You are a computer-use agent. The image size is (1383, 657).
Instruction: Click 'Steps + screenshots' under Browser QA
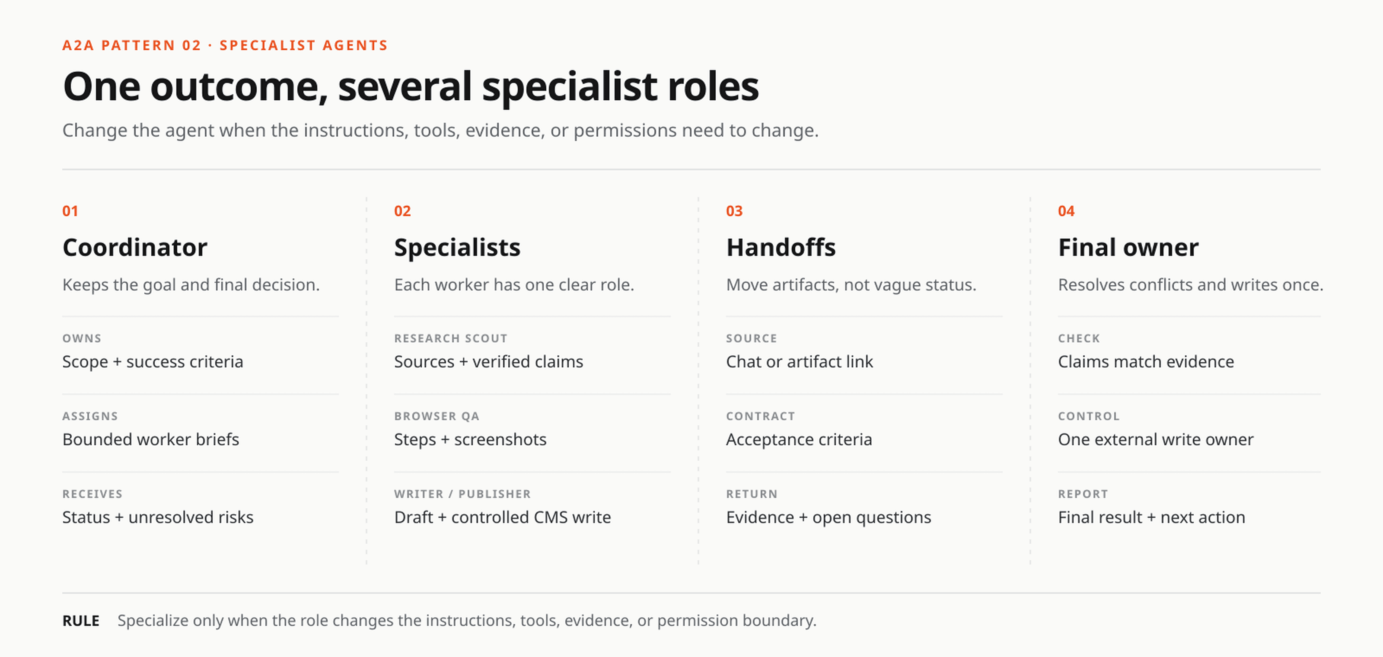pos(470,440)
